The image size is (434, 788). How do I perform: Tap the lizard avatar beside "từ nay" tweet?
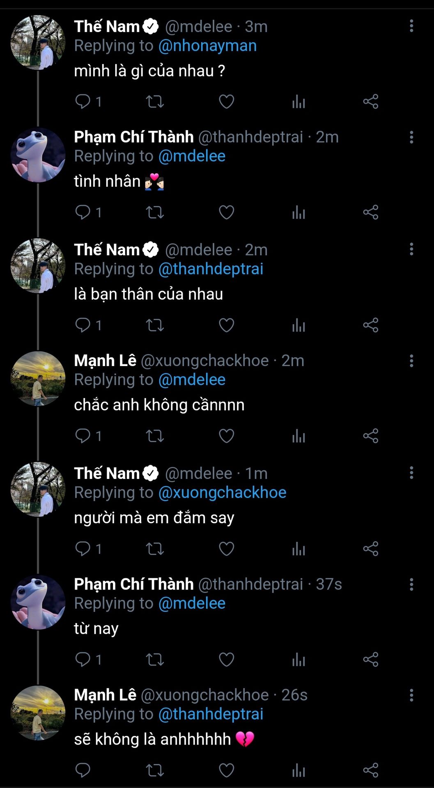[38, 602]
